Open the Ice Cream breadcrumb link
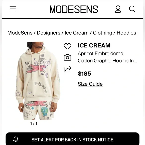The image size is (145, 145). coord(77,33)
